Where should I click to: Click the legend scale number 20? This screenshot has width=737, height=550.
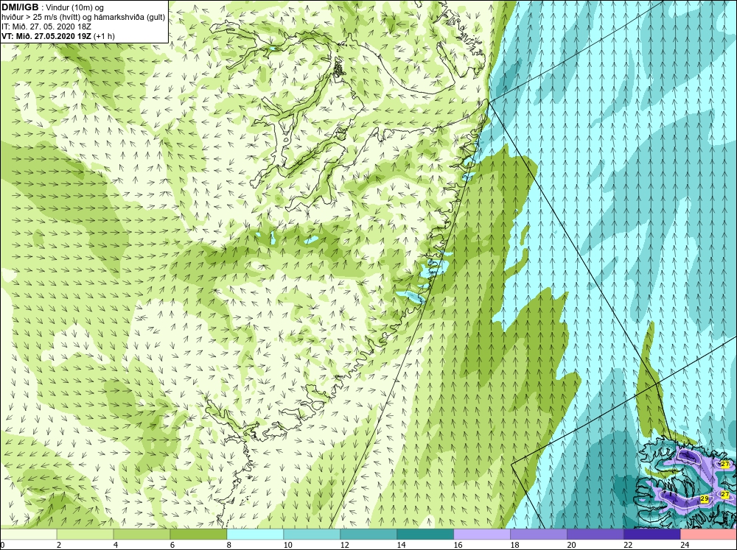tap(571, 545)
